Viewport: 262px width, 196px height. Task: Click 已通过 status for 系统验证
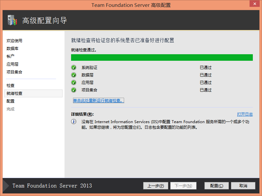(x=206, y=68)
